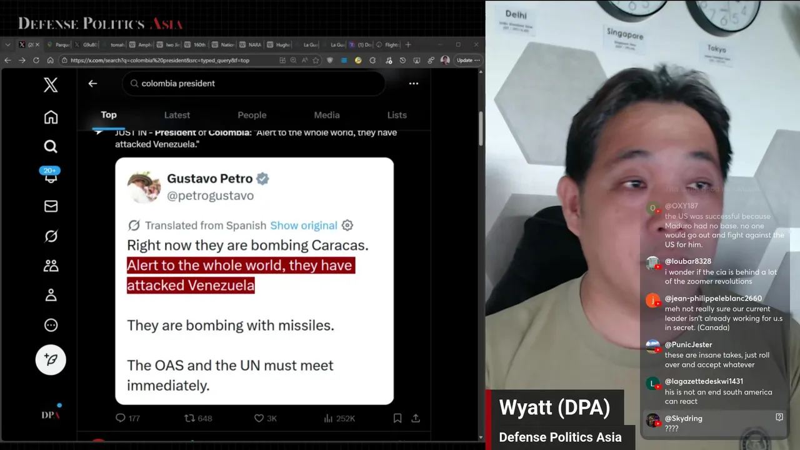Click chat username @Skydring
Image resolution: width=800 pixels, height=450 pixels.
coord(683,418)
